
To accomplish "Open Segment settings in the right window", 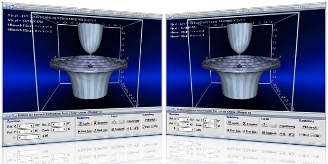I will click(x=269, y=133).
